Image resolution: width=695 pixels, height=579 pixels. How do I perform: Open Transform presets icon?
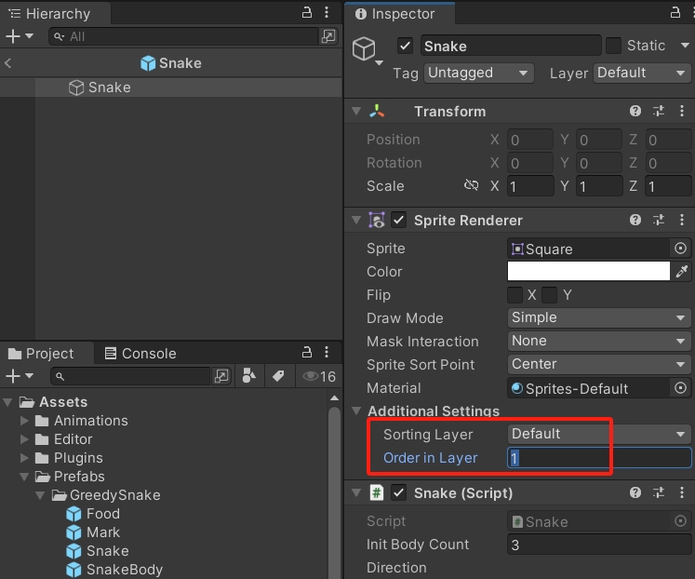659,111
